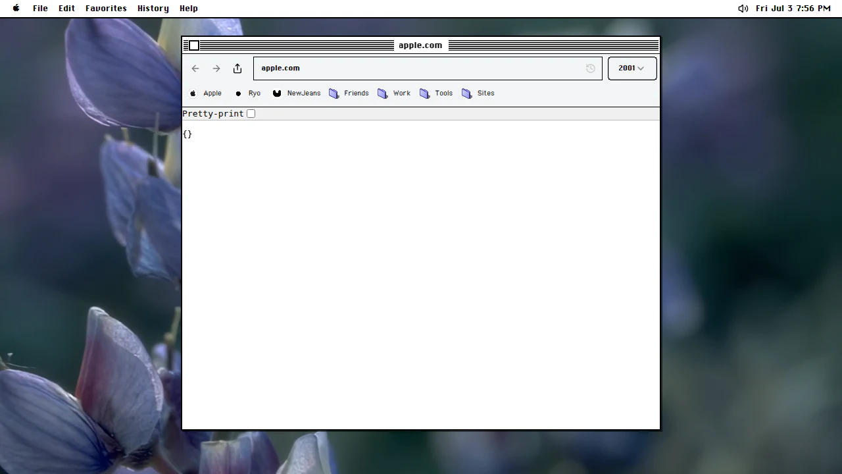Open the Edit menu
The height and width of the screenshot is (474, 842).
tap(66, 9)
